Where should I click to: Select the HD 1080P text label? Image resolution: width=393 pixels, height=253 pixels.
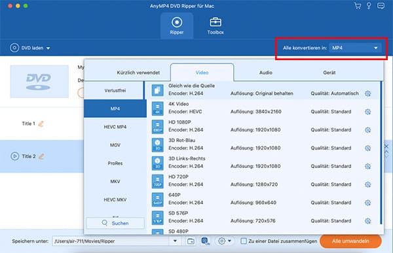pyautogui.click(x=179, y=122)
